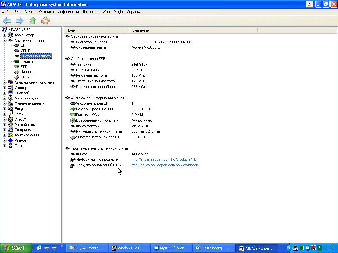Switch to Windows Task Manager taskbar button
The height and width of the screenshot is (253, 338).
(x=129, y=248)
